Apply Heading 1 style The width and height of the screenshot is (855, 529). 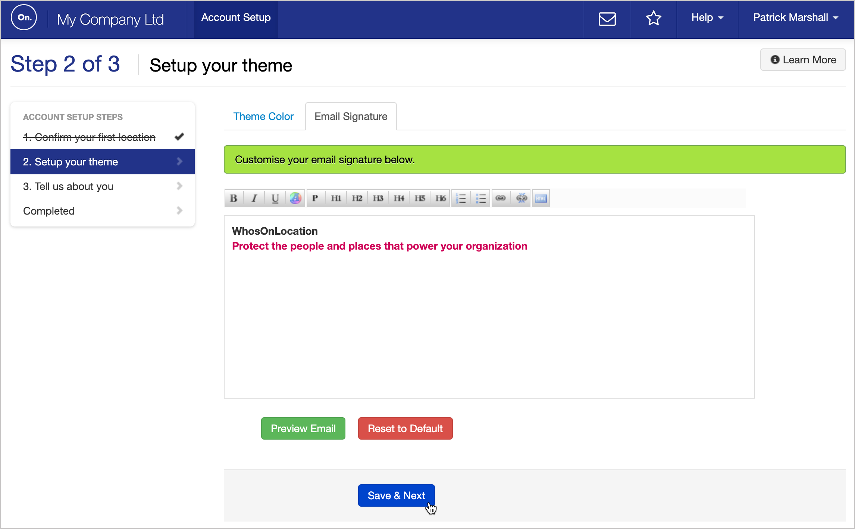coord(336,198)
